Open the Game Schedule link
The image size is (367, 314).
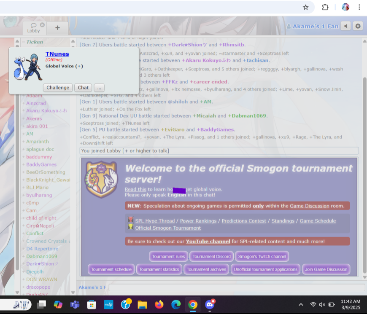pos(318,221)
